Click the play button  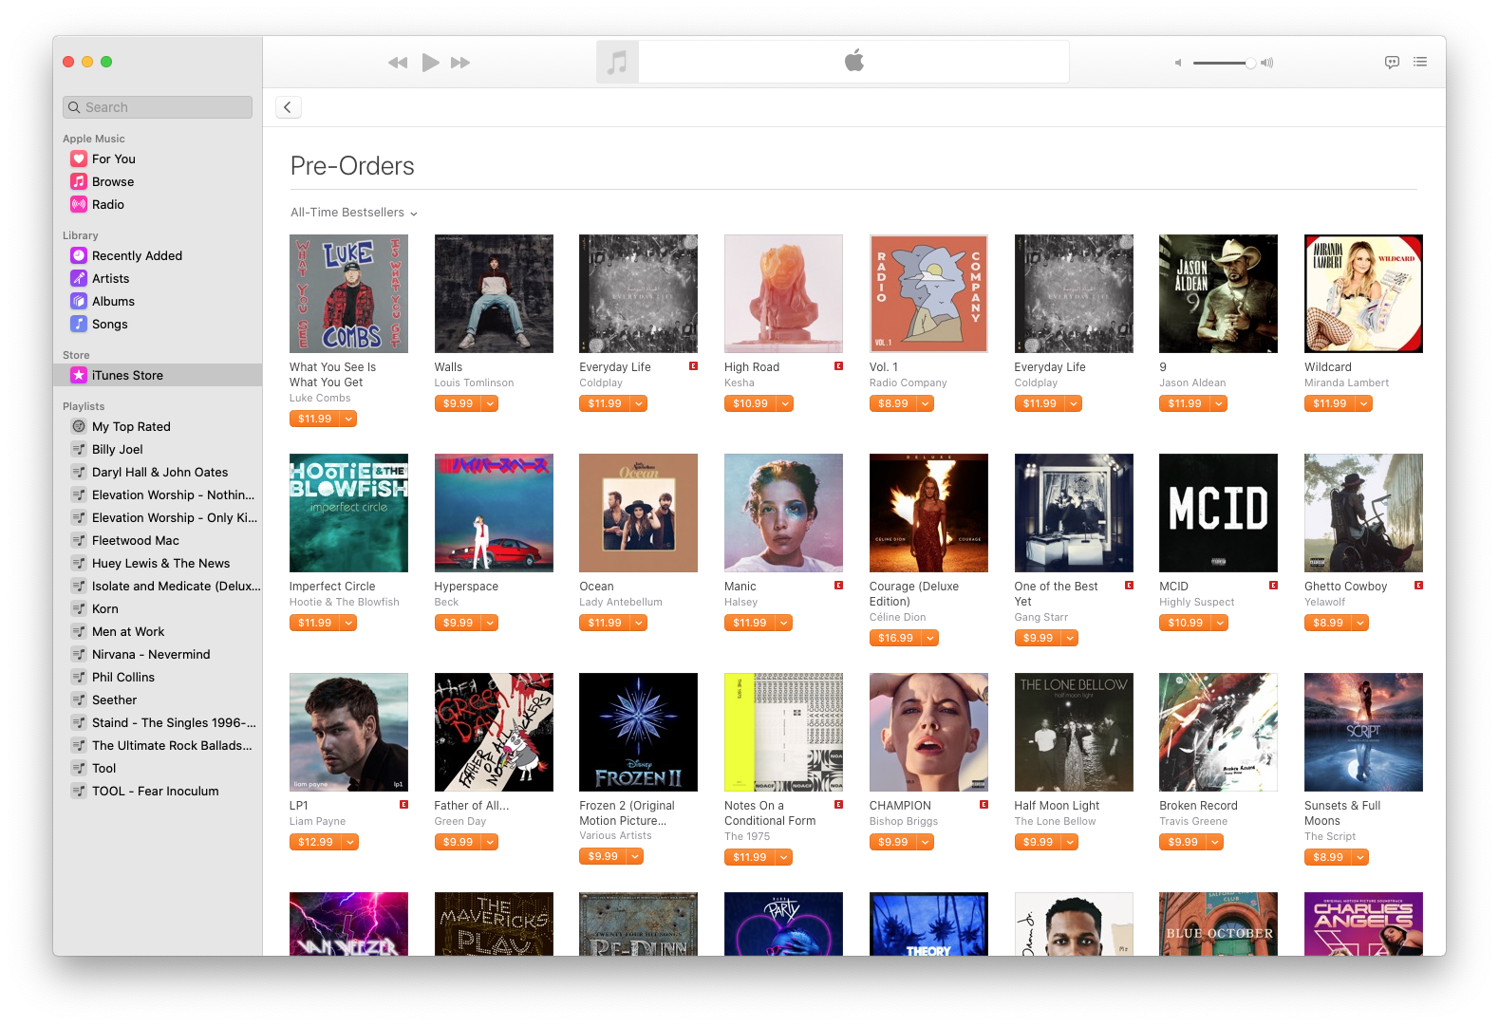coord(430,63)
